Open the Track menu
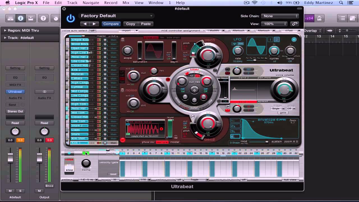 tap(72, 3)
